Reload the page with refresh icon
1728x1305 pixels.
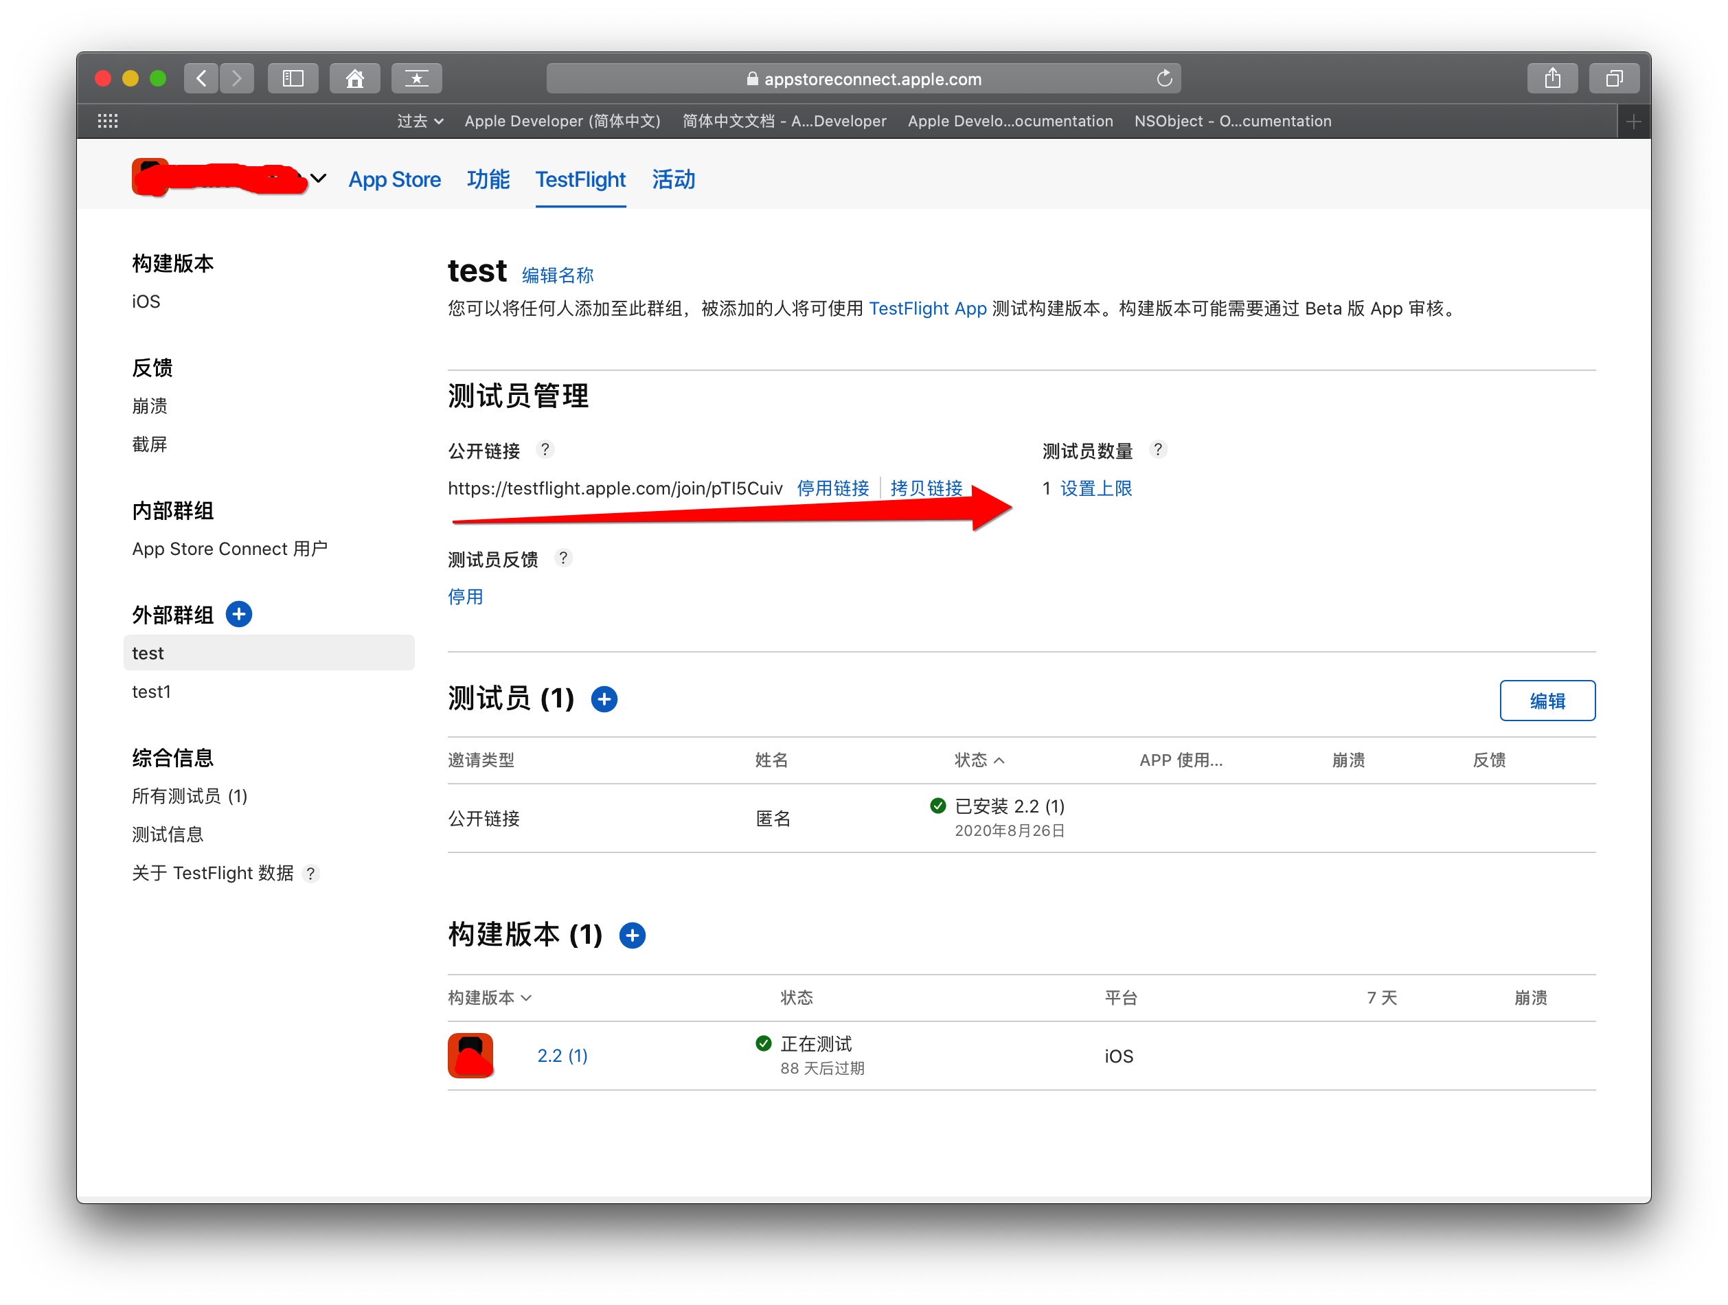[1164, 78]
